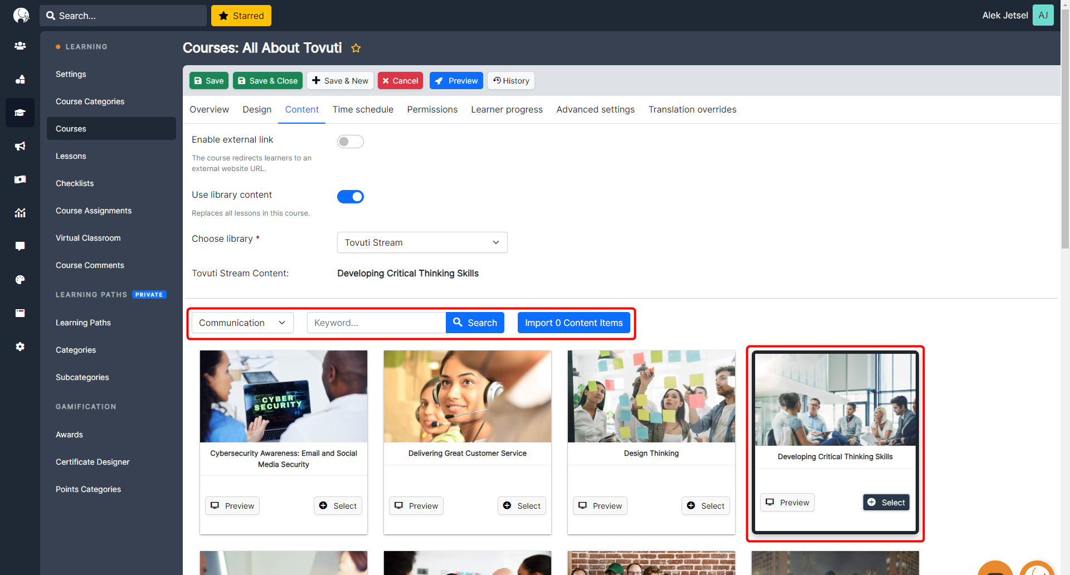The height and width of the screenshot is (575, 1070).
Task: Click Import 0 Content Items
Action: click(573, 323)
